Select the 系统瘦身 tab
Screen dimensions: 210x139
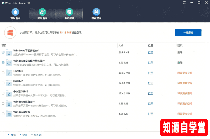[x=69, y=14]
